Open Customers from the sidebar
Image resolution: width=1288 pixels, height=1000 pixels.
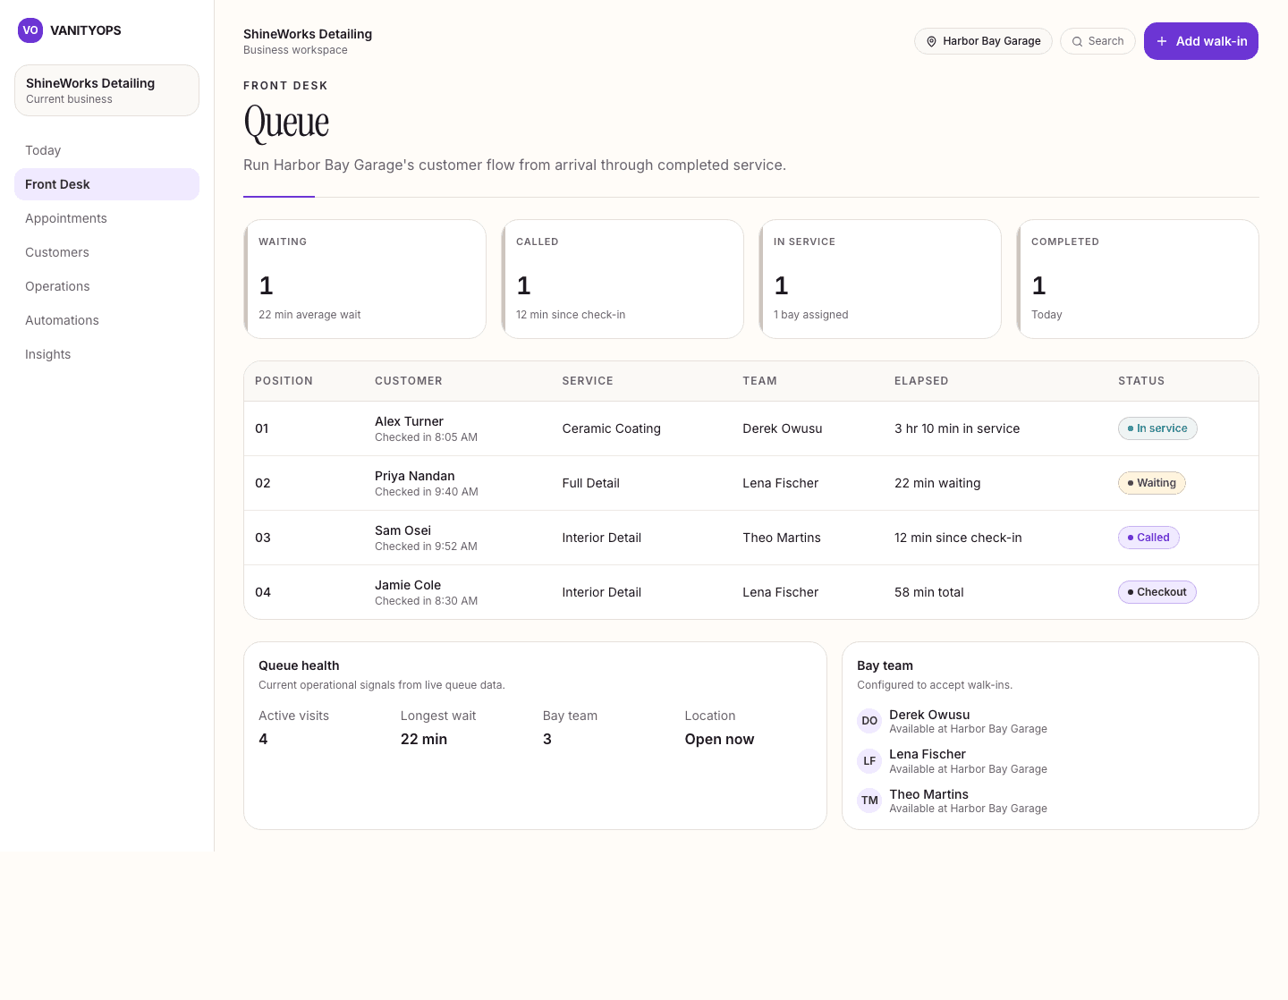point(106,252)
